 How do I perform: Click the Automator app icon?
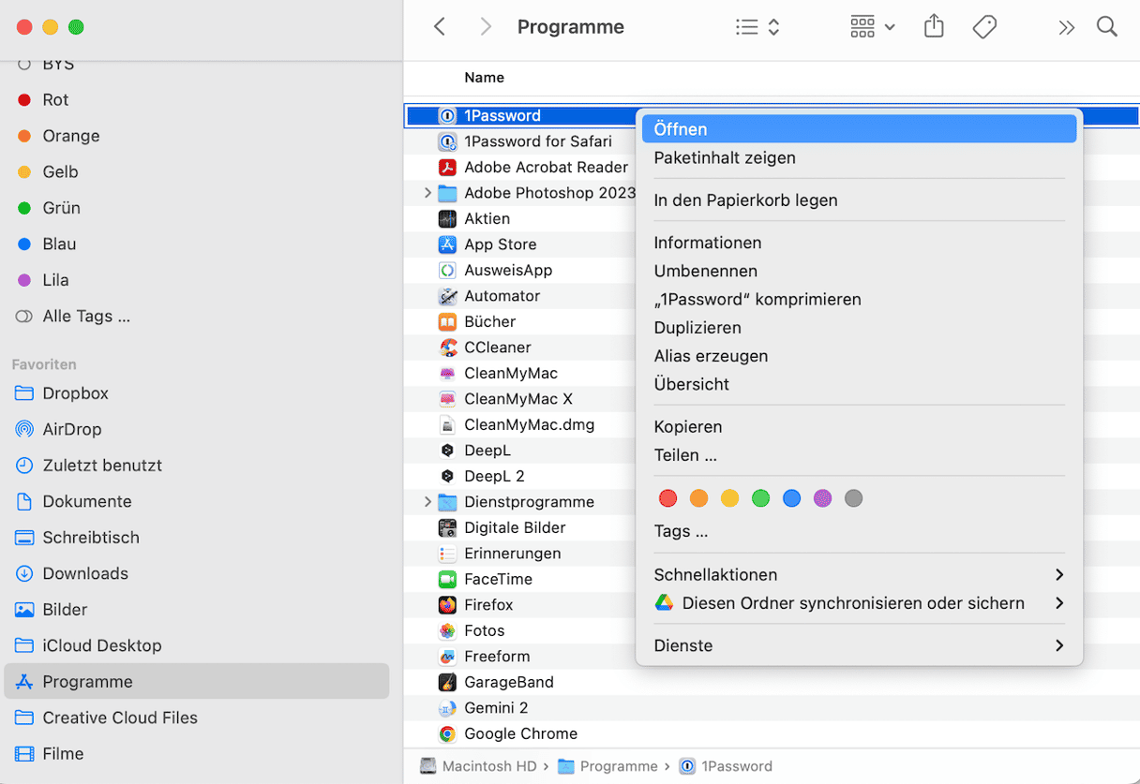(x=447, y=296)
